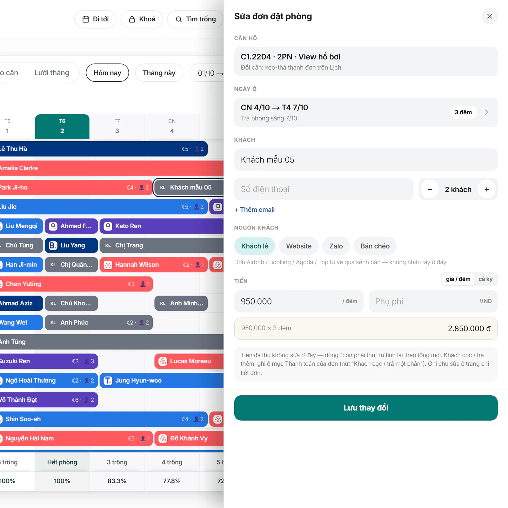Select Zalo as guest source
Viewport: 508px width, 508px height.
tap(336, 246)
